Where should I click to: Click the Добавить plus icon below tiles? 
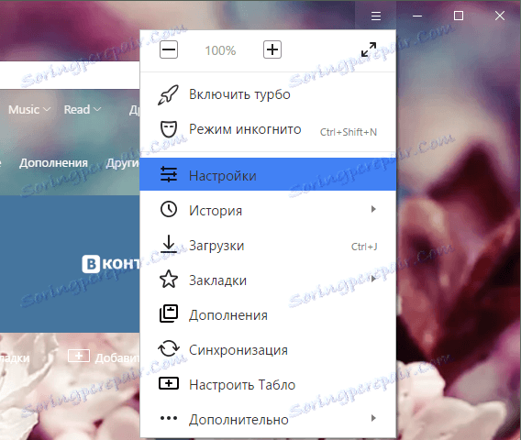(x=79, y=356)
